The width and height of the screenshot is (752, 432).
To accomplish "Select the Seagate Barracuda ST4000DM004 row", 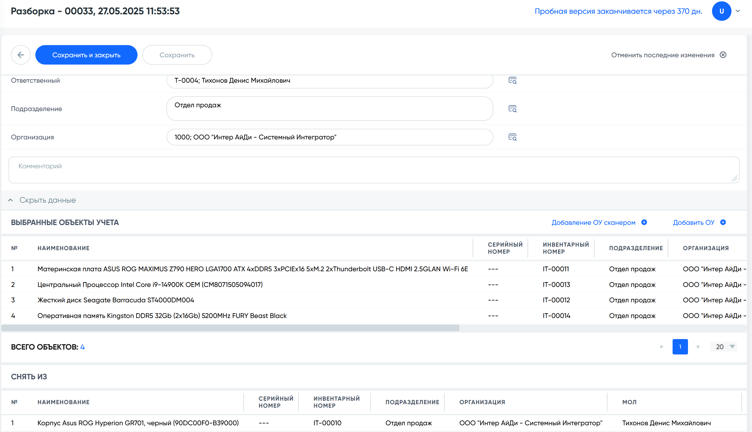I will coord(374,300).
